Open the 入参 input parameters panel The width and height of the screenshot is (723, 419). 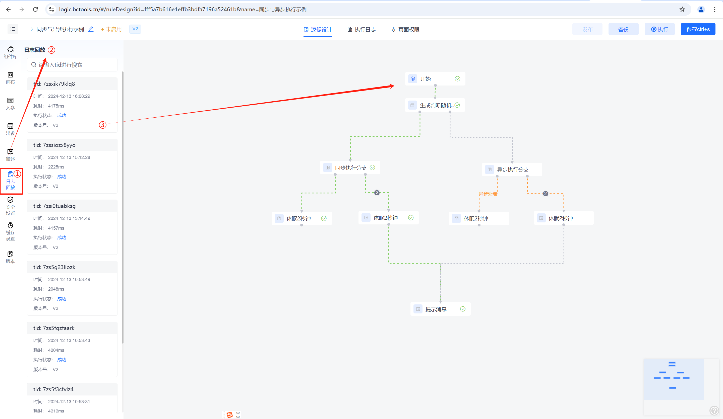click(10, 104)
